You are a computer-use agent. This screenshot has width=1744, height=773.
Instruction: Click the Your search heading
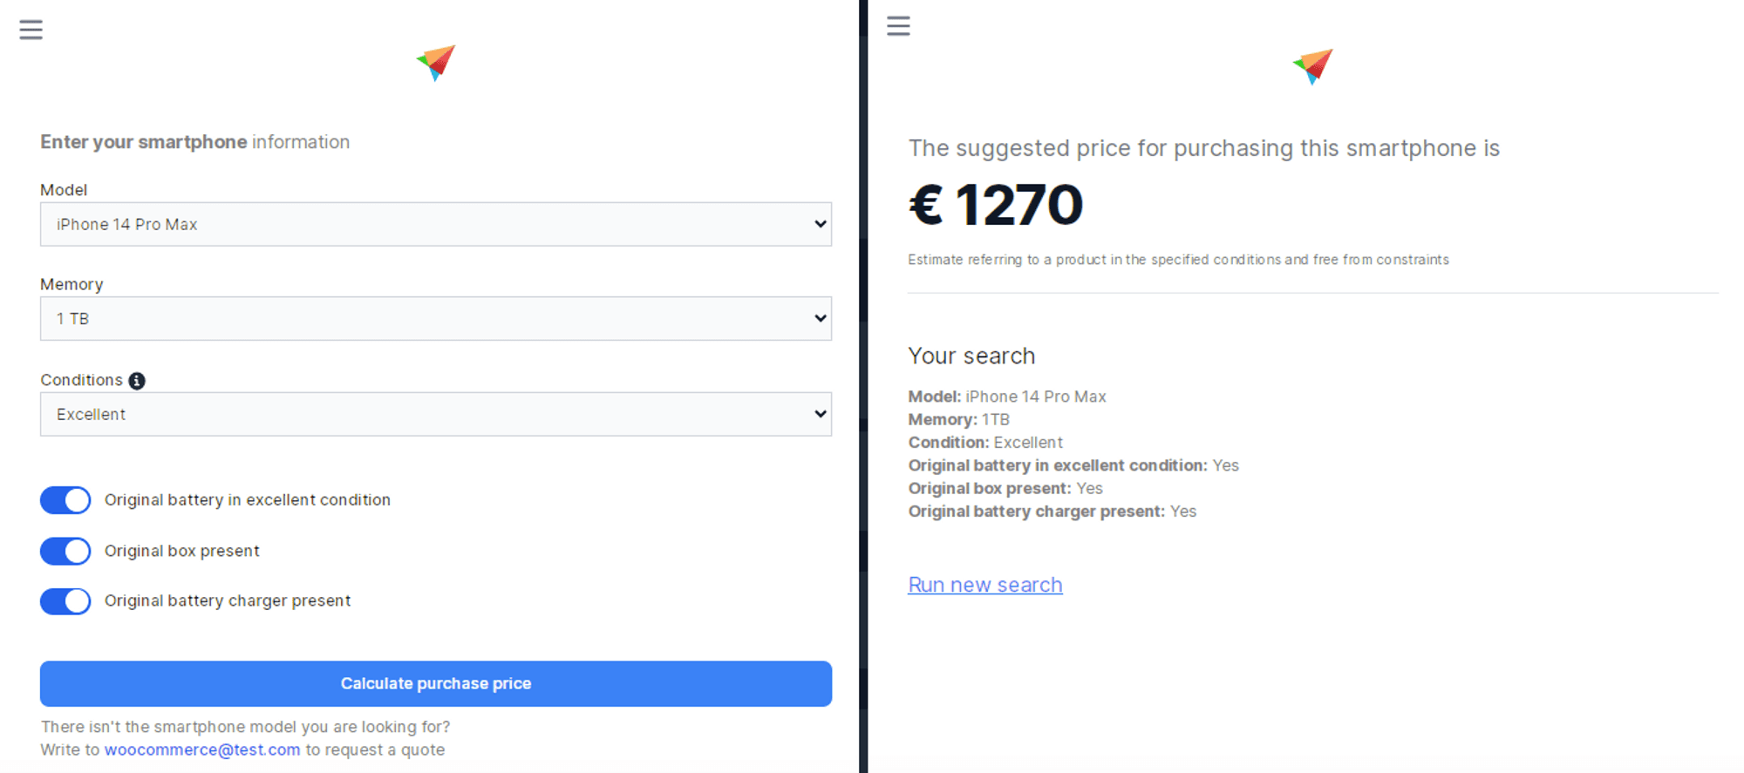(971, 356)
